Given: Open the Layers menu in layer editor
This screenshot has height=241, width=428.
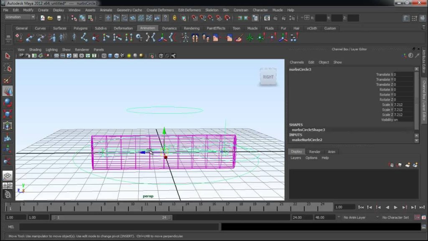Looking at the screenshot, I should 296,158.
